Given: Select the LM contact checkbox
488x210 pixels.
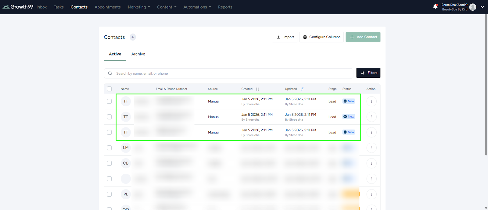Looking at the screenshot, I should click(x=109, y=148).
